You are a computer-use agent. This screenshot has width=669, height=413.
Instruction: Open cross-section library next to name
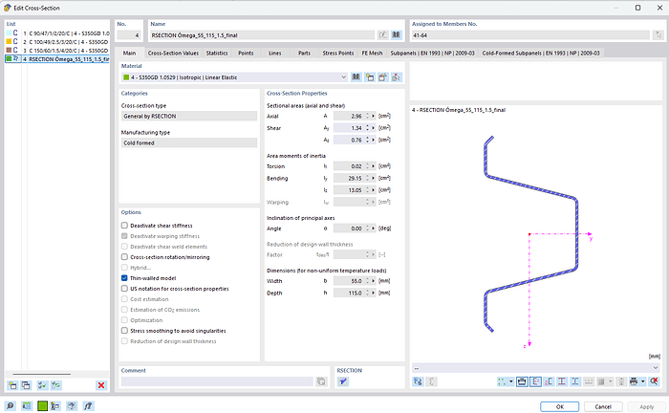click(x=396, y=34)
